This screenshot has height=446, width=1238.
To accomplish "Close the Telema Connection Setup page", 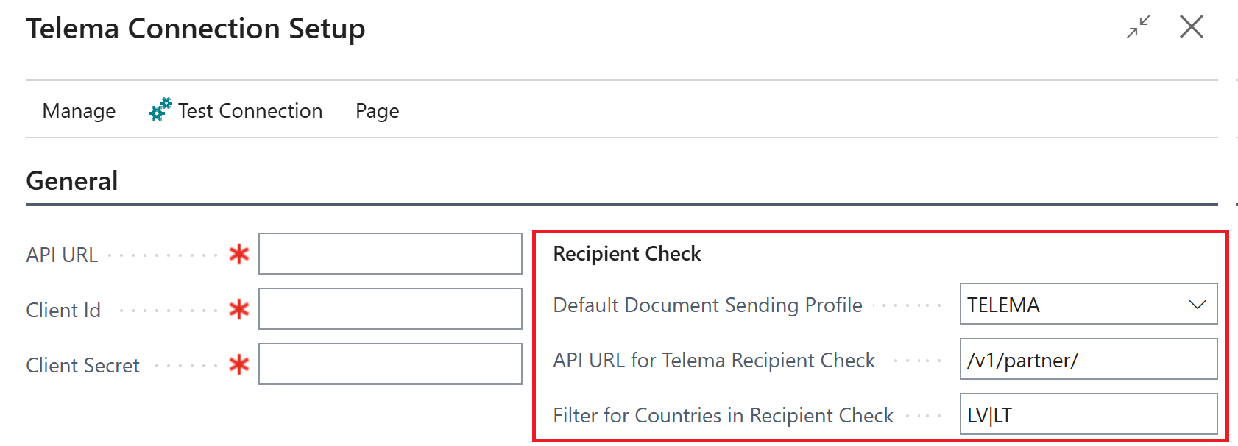I will [x=1191, y=27].
